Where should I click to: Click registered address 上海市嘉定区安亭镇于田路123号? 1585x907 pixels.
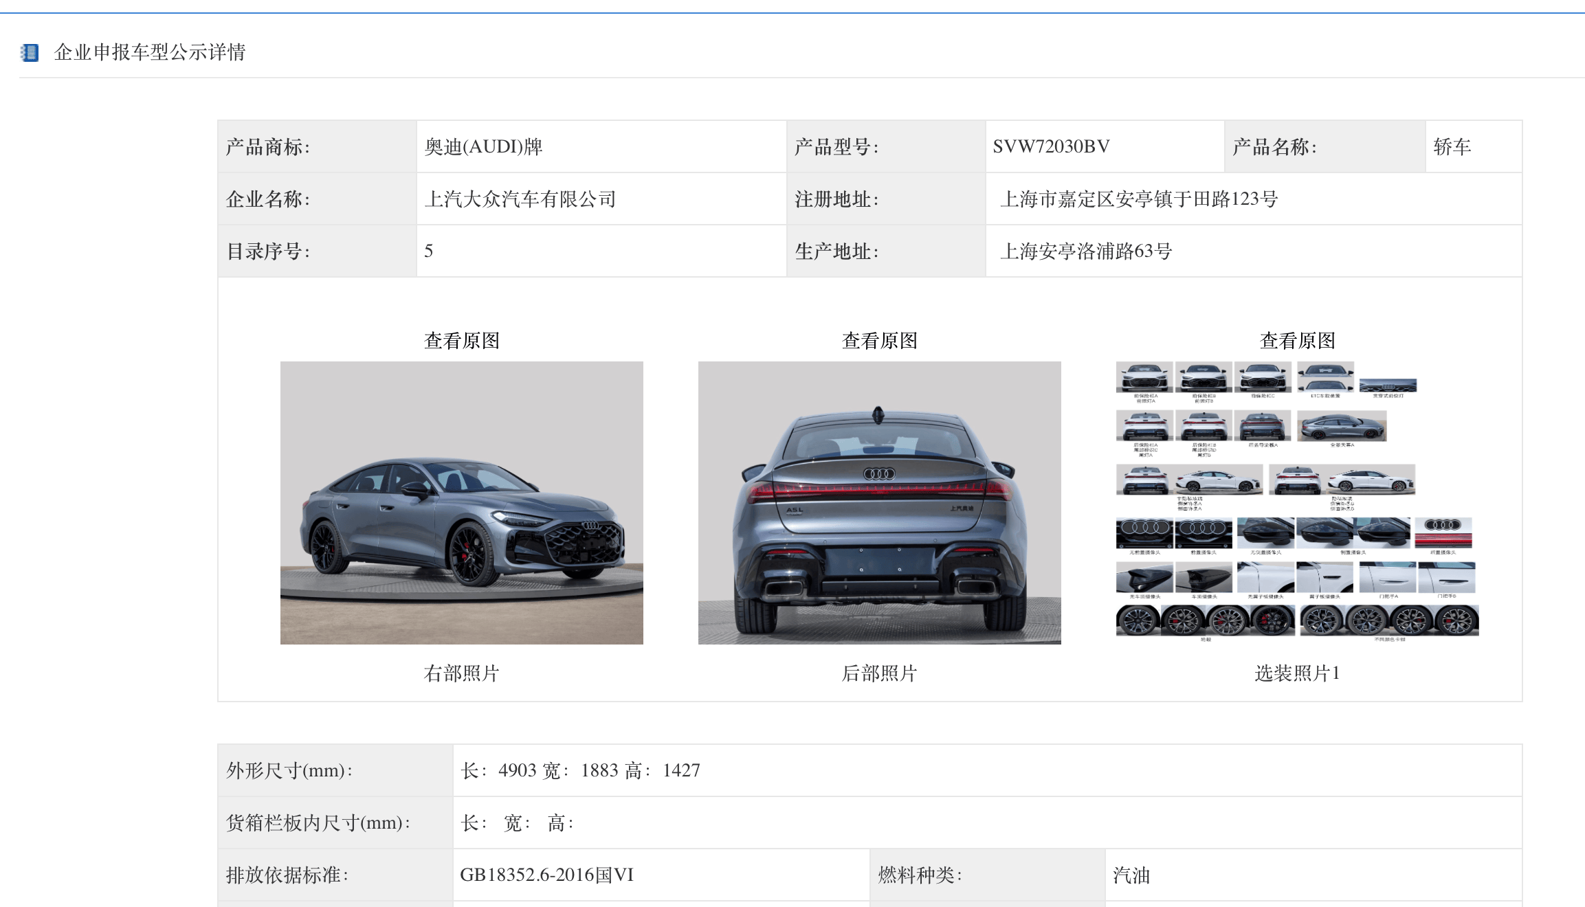pos(1138,199)
